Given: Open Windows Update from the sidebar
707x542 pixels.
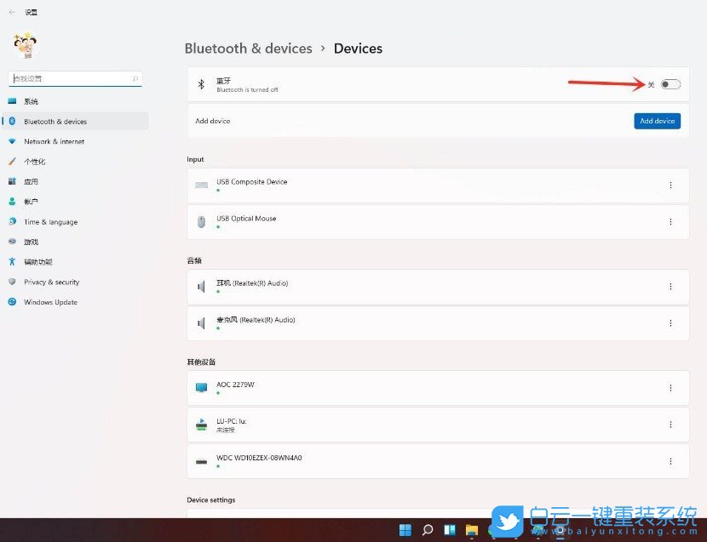Looking at the screenshot, I should coord(50,302).
